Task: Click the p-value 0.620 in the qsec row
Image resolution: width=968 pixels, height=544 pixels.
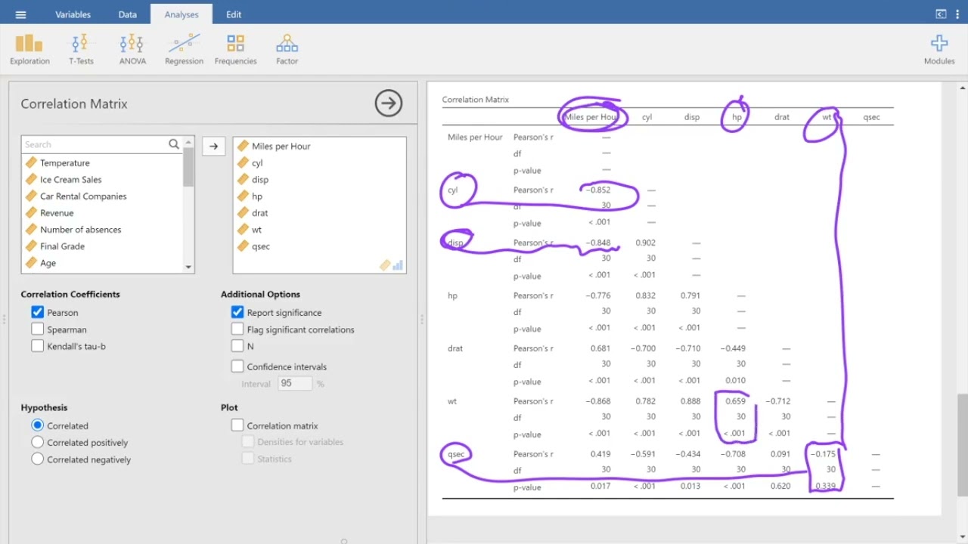Action: [x=780, y=486]
